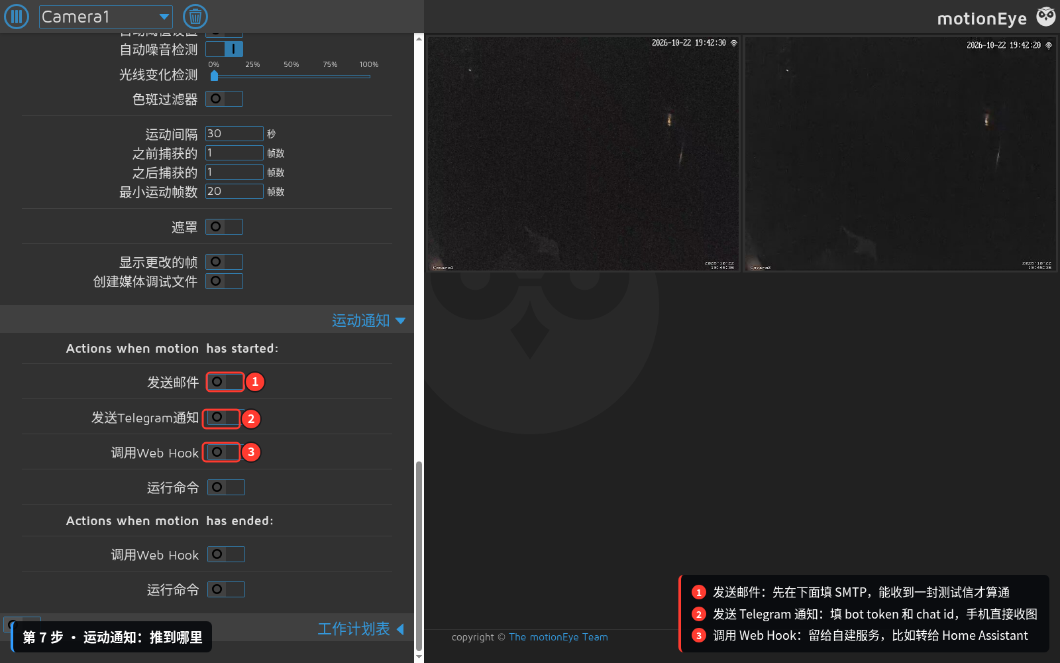The image size is (1060, 663).
Task: Click the scrollbar down arrow
Action: click(x=419, y=657)
